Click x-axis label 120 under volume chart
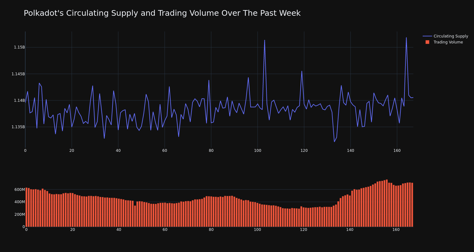This screenshot has height=252, width=474. (304, 230)
